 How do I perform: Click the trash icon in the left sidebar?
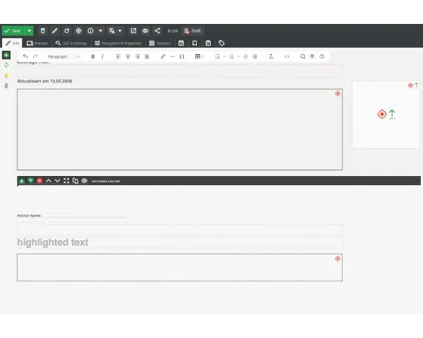coord(6,86)
